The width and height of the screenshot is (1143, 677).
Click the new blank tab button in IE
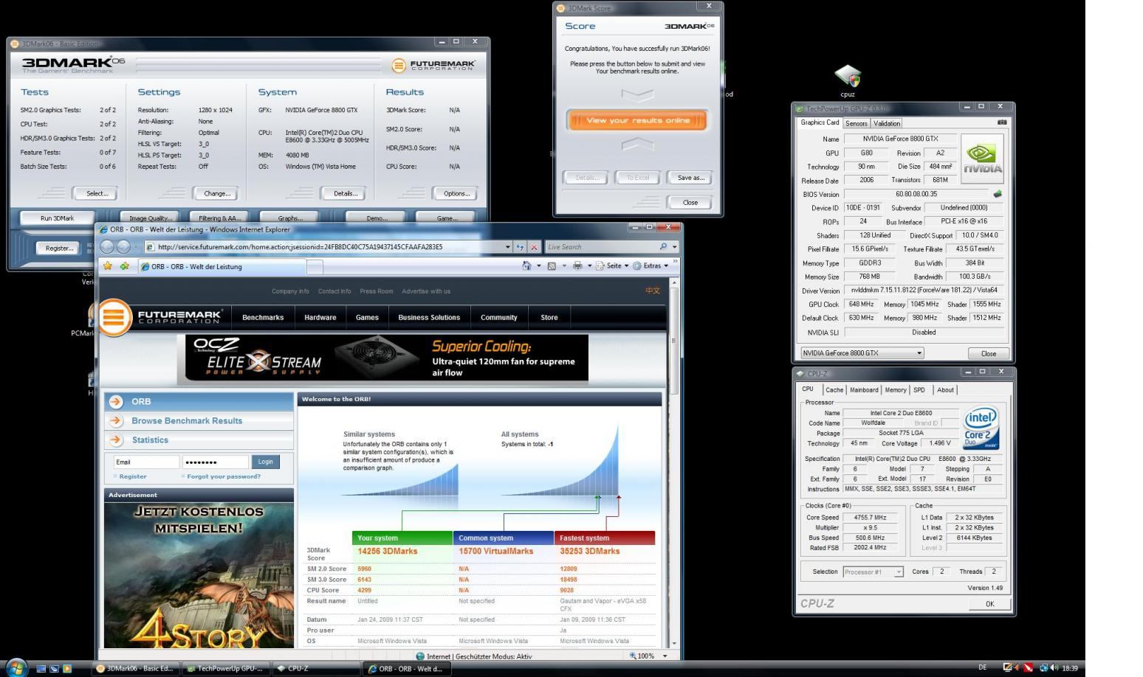pyautogui.click(x=315, y=267)
